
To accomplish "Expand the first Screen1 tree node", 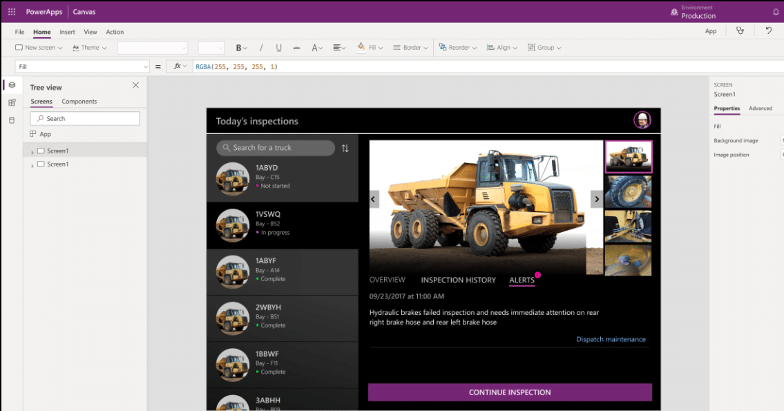I will pos(32,151).
